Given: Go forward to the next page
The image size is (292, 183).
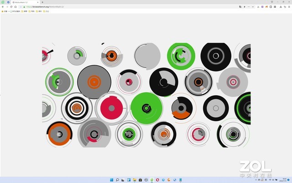Looking at the screenshot, I should [x=7, y=7].
